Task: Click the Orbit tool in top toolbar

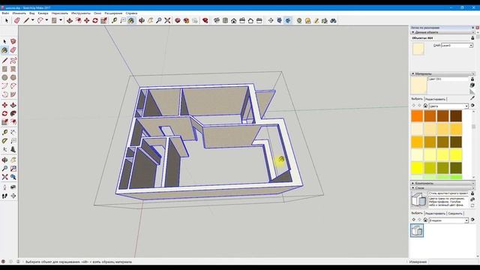Action: pos(142,20)
